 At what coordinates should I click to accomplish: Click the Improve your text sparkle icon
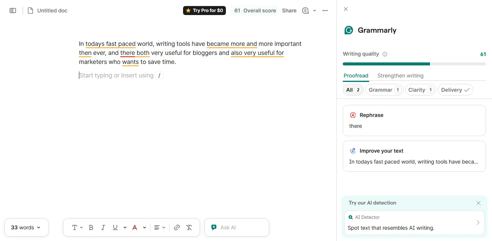(x=353, y=151)
